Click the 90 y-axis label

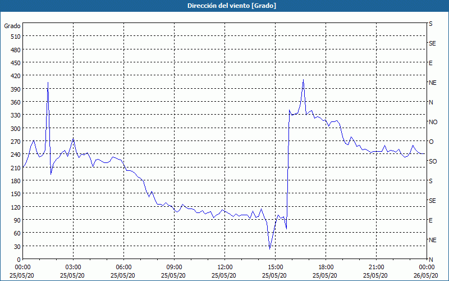[x=17, y=220]
